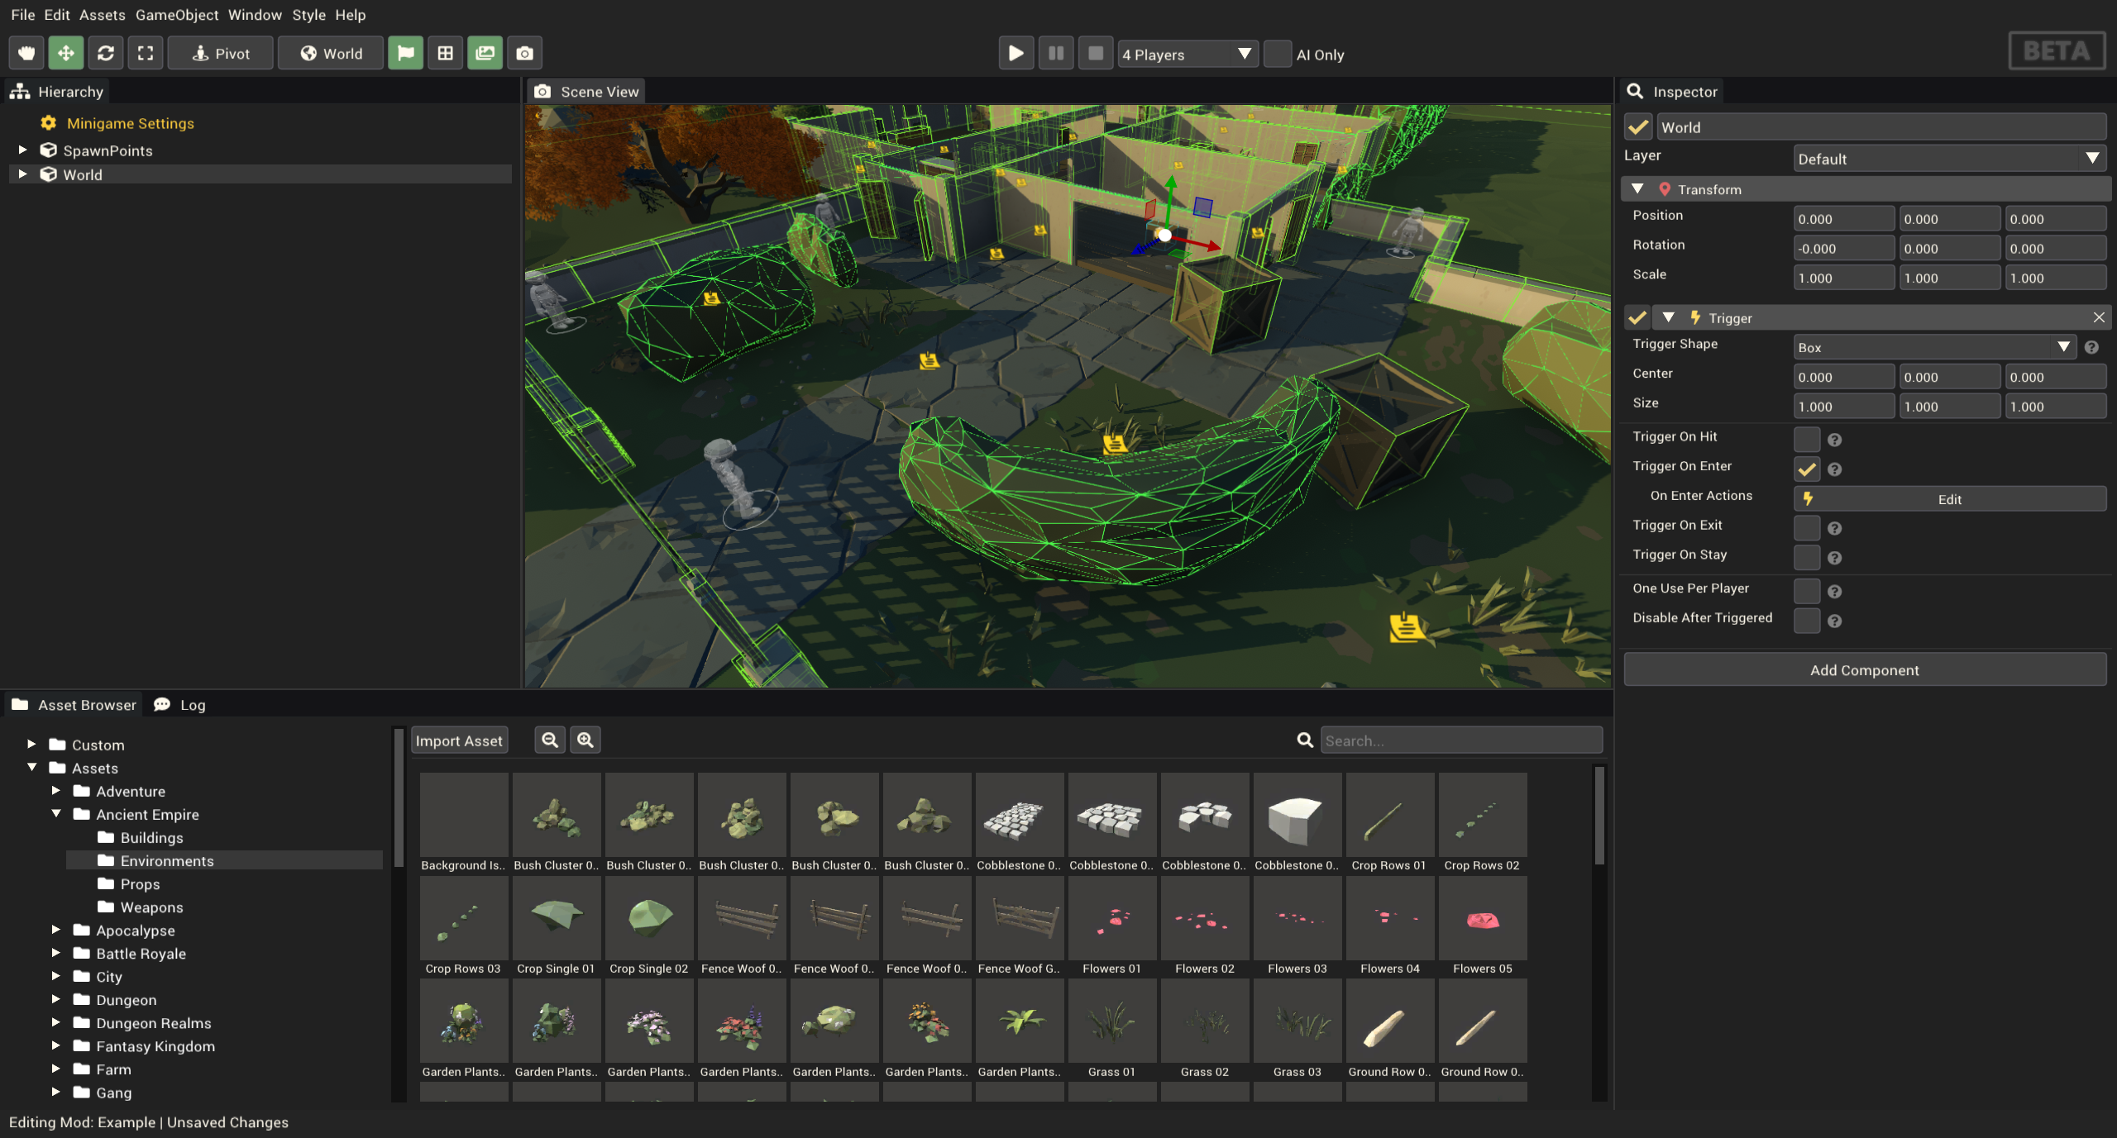2117x1138 pixels.
Task: Click the Edit On Enter Actions button
Action: 1950,498
